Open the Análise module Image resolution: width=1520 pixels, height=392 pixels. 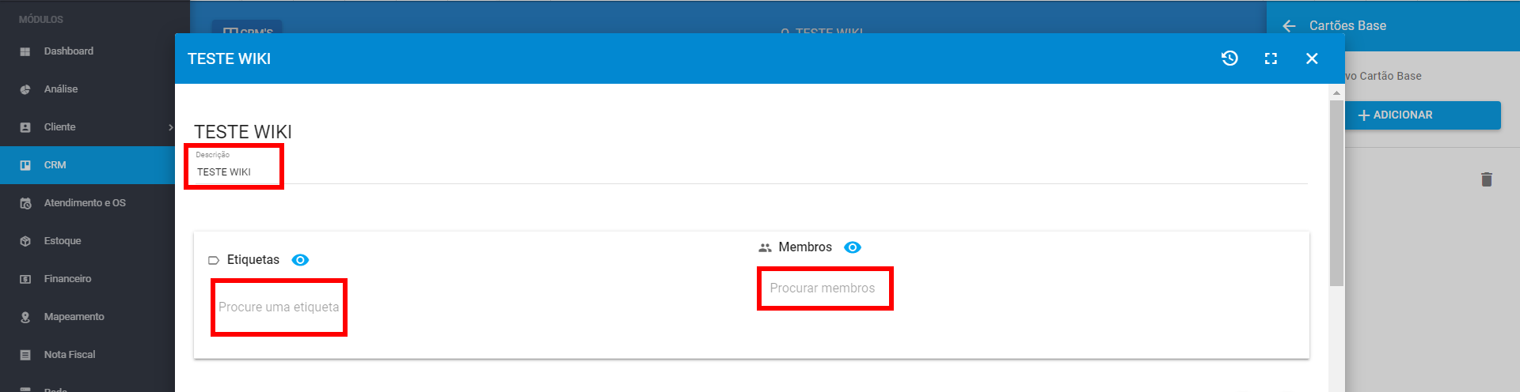[87, 89]
